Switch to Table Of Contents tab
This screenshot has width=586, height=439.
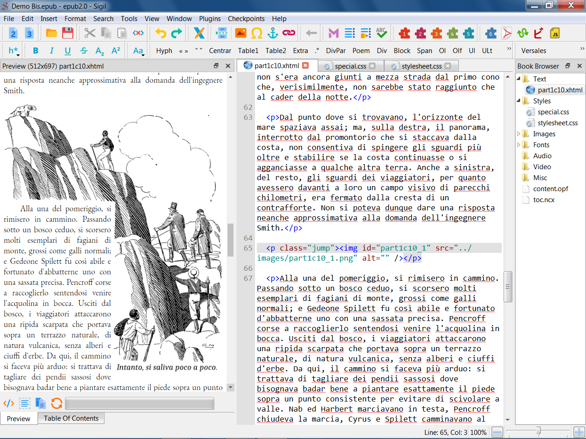tap(71, 418)
